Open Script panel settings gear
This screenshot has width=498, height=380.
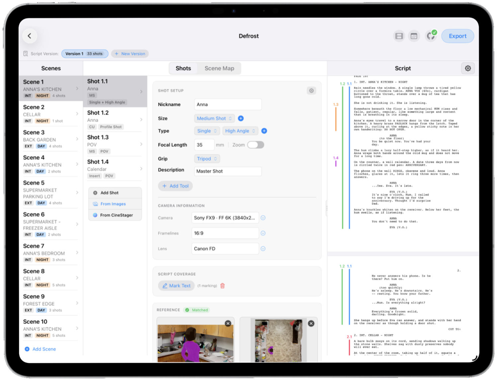468,68
